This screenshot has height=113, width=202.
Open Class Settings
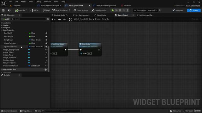[x=81, y=10]
